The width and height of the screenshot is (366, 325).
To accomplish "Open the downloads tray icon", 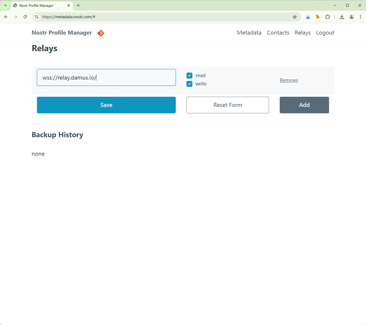I will click(342, 17).
